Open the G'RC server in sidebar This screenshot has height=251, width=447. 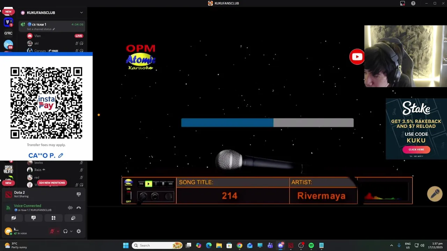coord(8,33)
